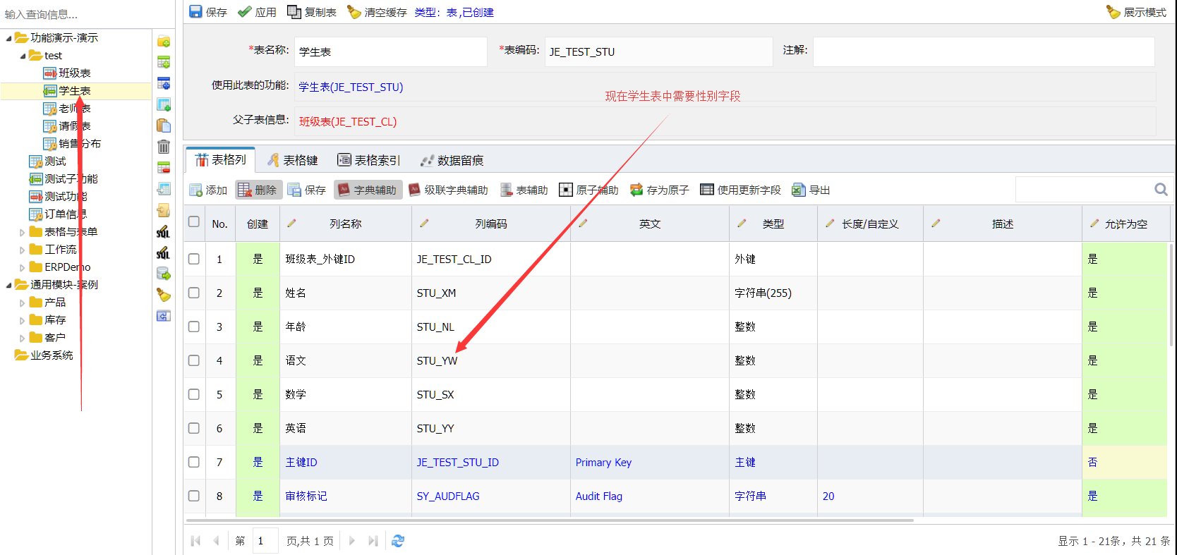Viewport: 1177px width, 555px height.
Task: Switch to the 表格列 tab
Action: pyautogui.click(x=221, y=160)
